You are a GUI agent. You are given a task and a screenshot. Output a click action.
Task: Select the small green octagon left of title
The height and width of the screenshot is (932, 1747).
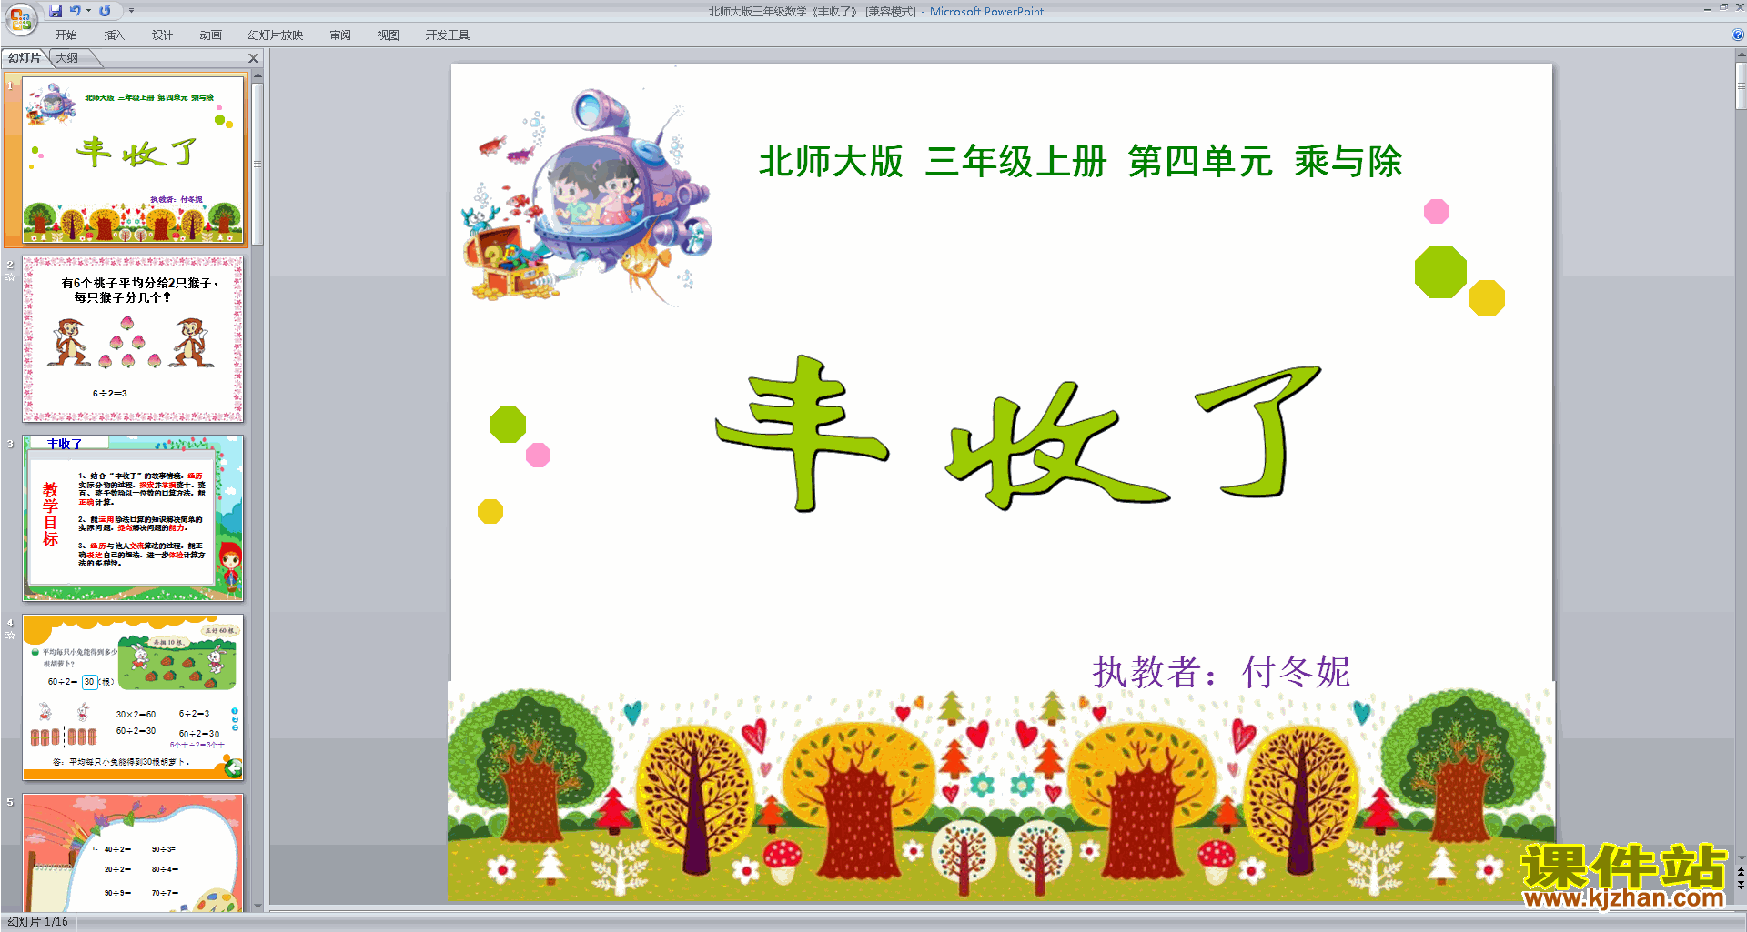[508, 425]
